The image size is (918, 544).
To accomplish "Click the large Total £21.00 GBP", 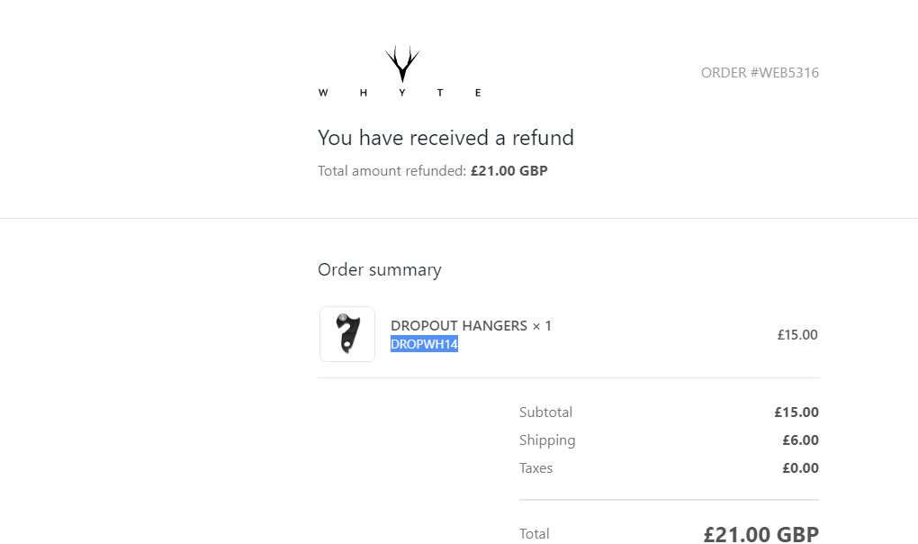I will point(760,534).
